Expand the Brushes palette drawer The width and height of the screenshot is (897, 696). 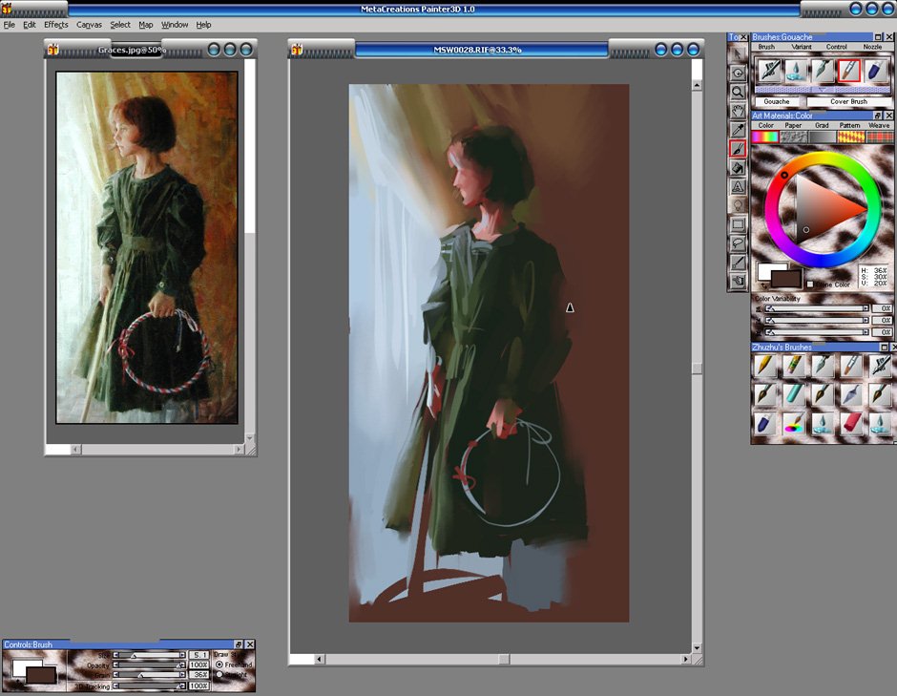823,90
